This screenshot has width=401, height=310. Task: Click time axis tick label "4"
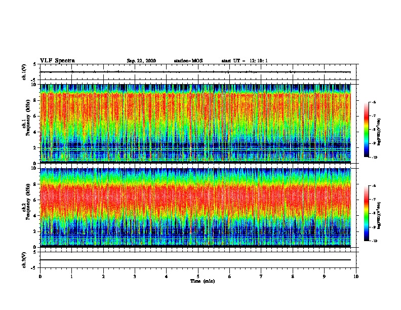[x=167, y=277]
